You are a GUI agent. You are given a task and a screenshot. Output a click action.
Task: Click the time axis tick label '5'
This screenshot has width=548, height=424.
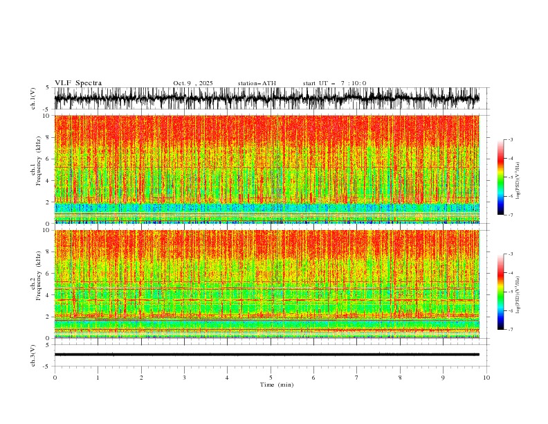tap(271, 378)
